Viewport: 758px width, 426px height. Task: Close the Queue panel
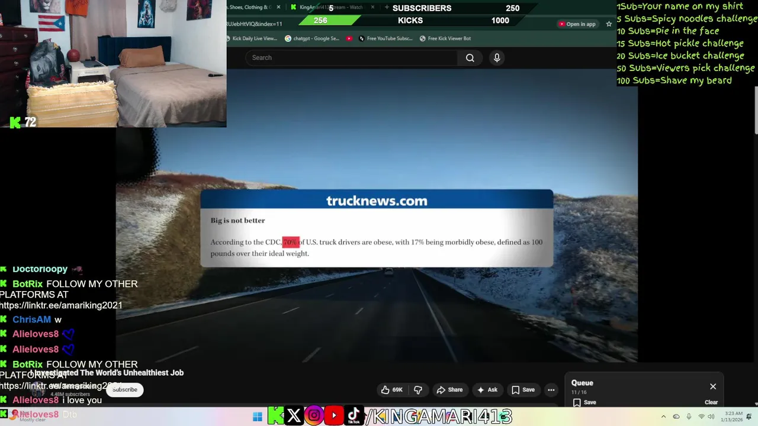713,386
